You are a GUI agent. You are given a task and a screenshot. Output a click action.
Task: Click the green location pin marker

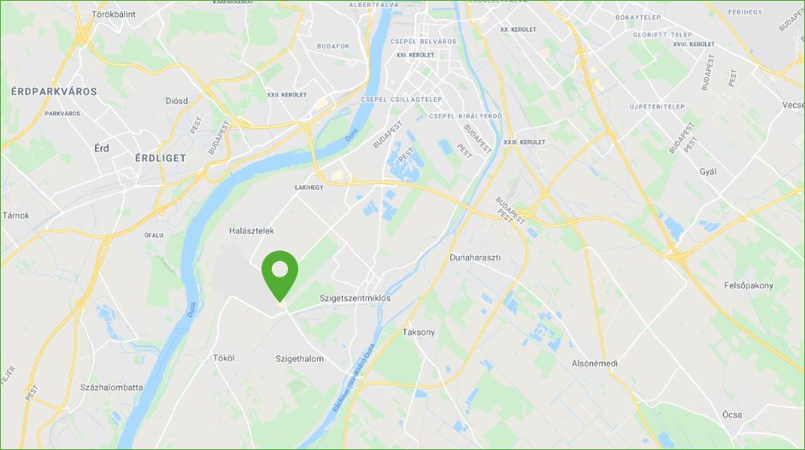pyautogui.click(x=279, y=276)
